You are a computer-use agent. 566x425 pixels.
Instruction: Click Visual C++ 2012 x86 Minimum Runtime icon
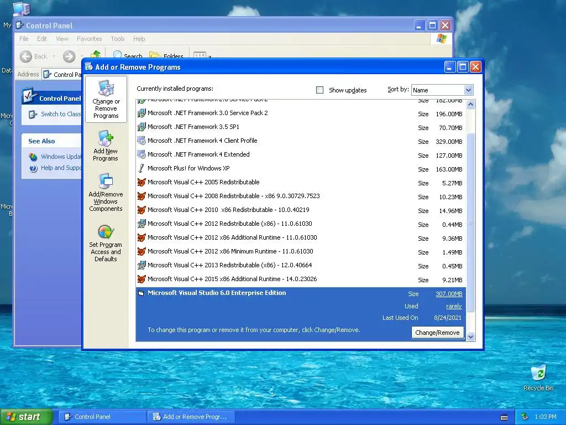(141, 251)
